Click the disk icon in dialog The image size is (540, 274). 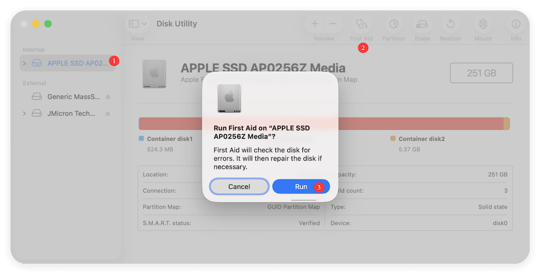coord(230,99)
